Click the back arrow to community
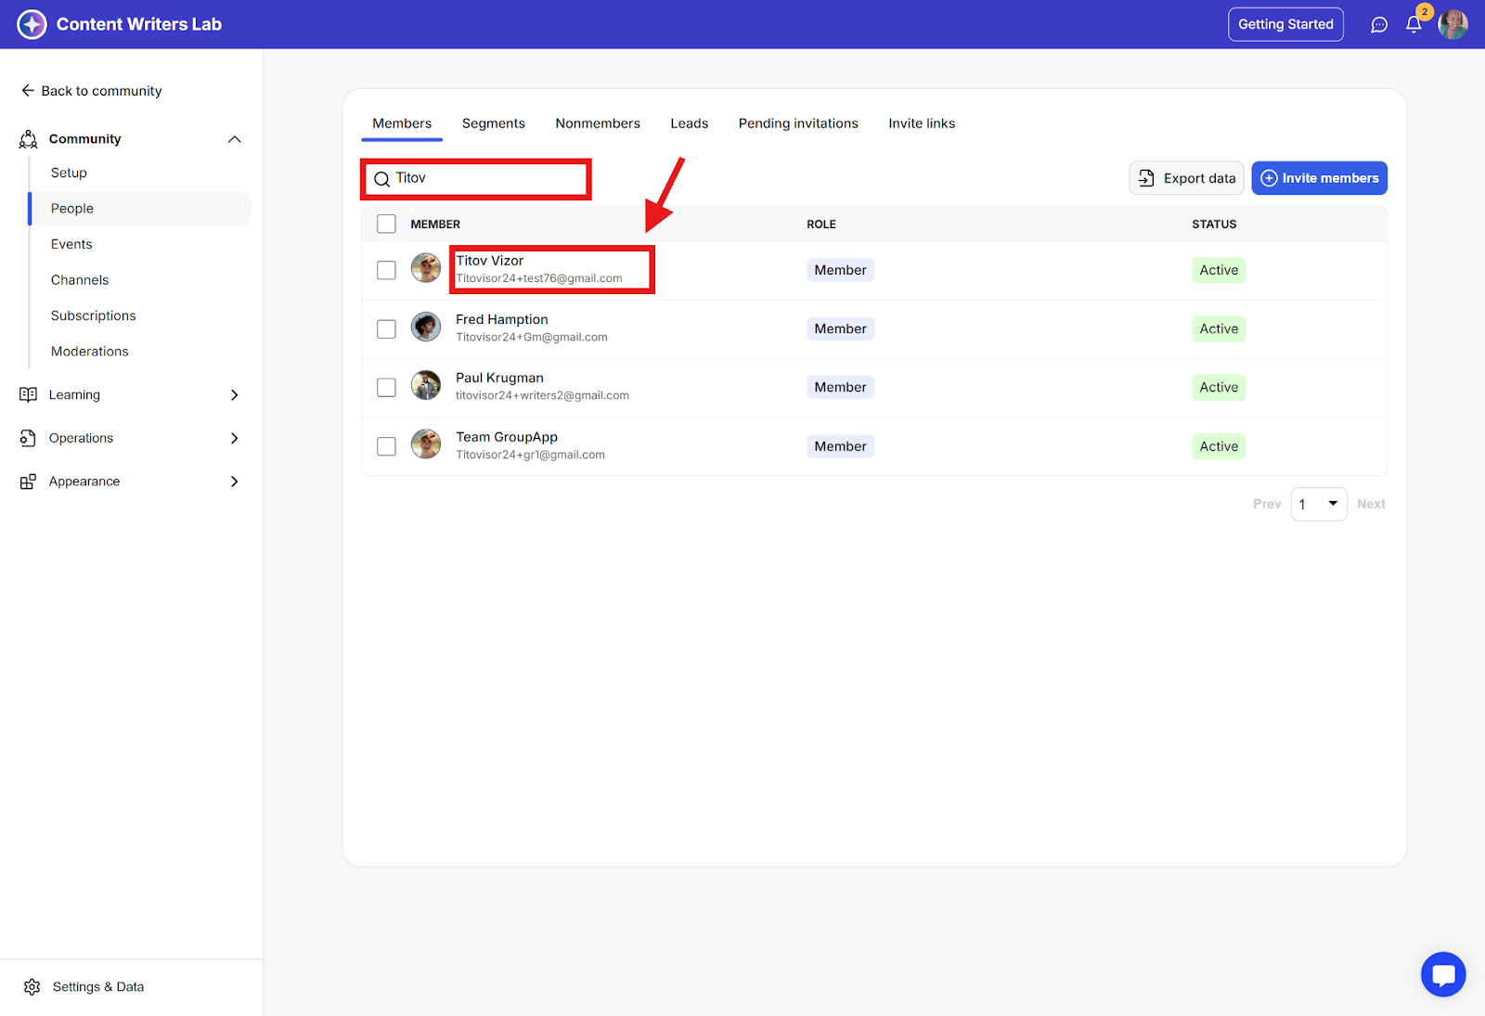 28,91
